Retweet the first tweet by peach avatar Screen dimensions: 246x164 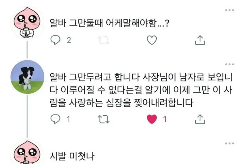[x=104, y=40]
